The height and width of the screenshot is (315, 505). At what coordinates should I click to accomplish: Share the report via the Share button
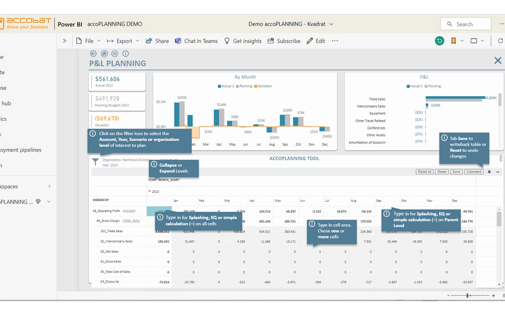157,41
